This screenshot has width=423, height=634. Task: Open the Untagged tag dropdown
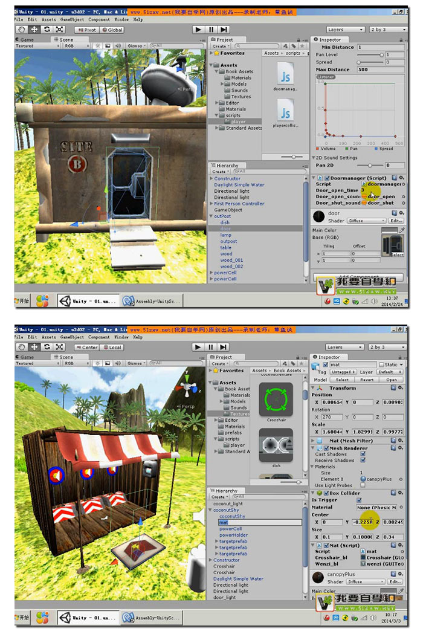343,372
